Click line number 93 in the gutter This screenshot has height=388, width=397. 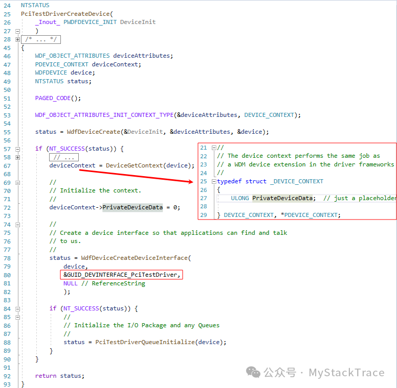click(7, 384)
